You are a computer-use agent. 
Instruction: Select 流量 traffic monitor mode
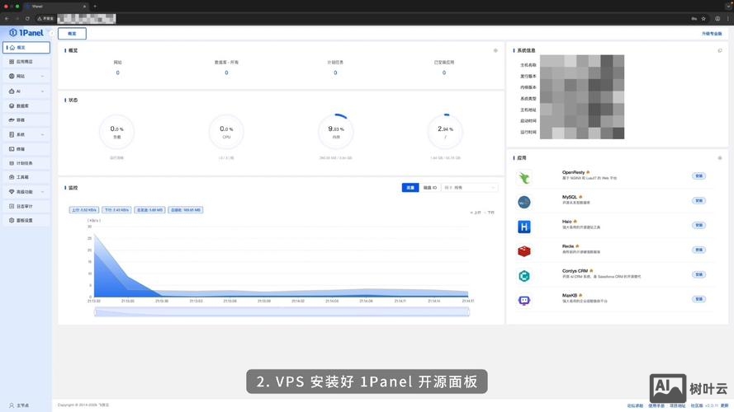click(410, 187)
